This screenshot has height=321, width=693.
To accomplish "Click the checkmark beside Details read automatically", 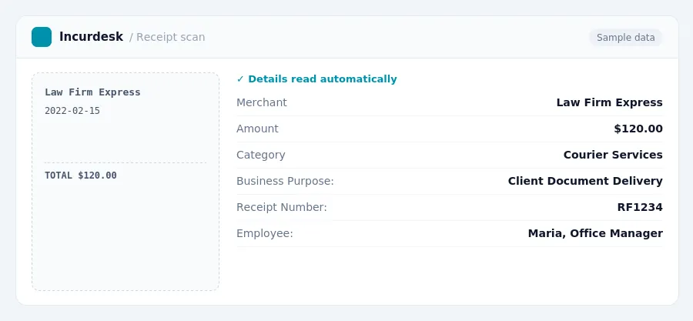I will pyautogui.click(x=240, y=79).
